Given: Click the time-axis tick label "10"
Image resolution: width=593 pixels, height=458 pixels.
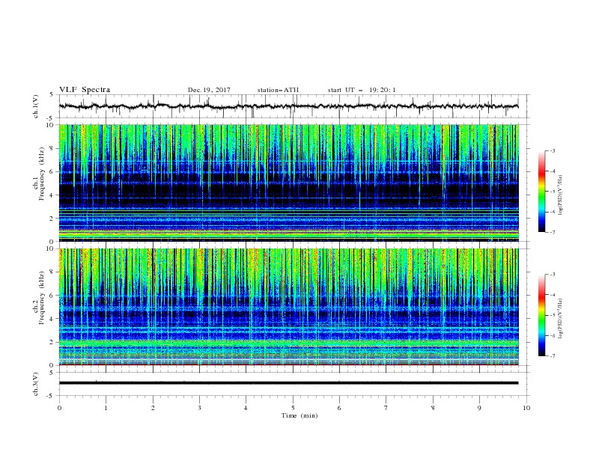Looking at the screenshot, I should click(x=526, y=408).
